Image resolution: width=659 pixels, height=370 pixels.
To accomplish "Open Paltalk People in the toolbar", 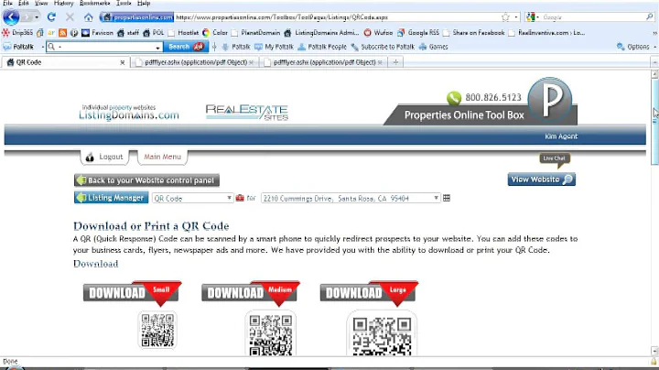I will pos(322,47).
